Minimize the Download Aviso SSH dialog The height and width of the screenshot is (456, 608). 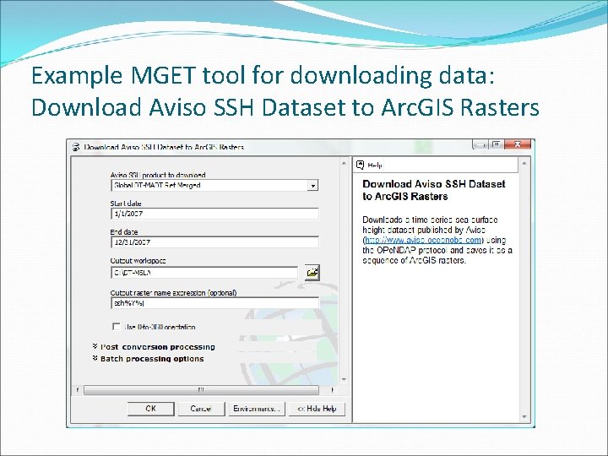(480, 144)
